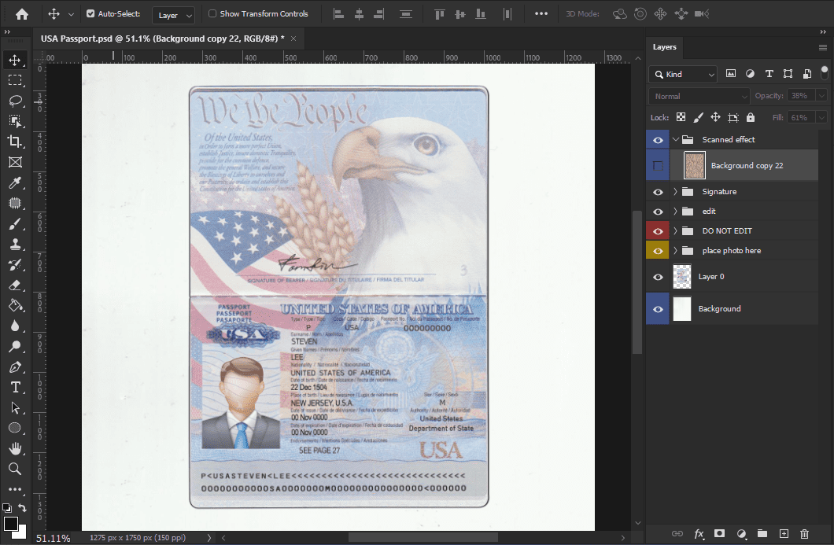This screenshot has width=834, height=545.
Task: Expand the edit layer group
Action: [675, 212]
